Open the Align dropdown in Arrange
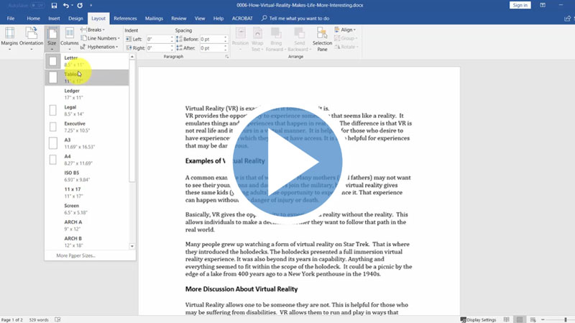575x323 pixels. (346, 29)
